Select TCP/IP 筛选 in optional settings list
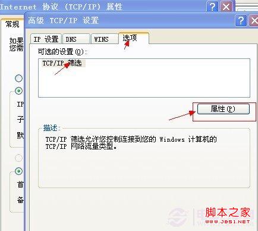 63,63
